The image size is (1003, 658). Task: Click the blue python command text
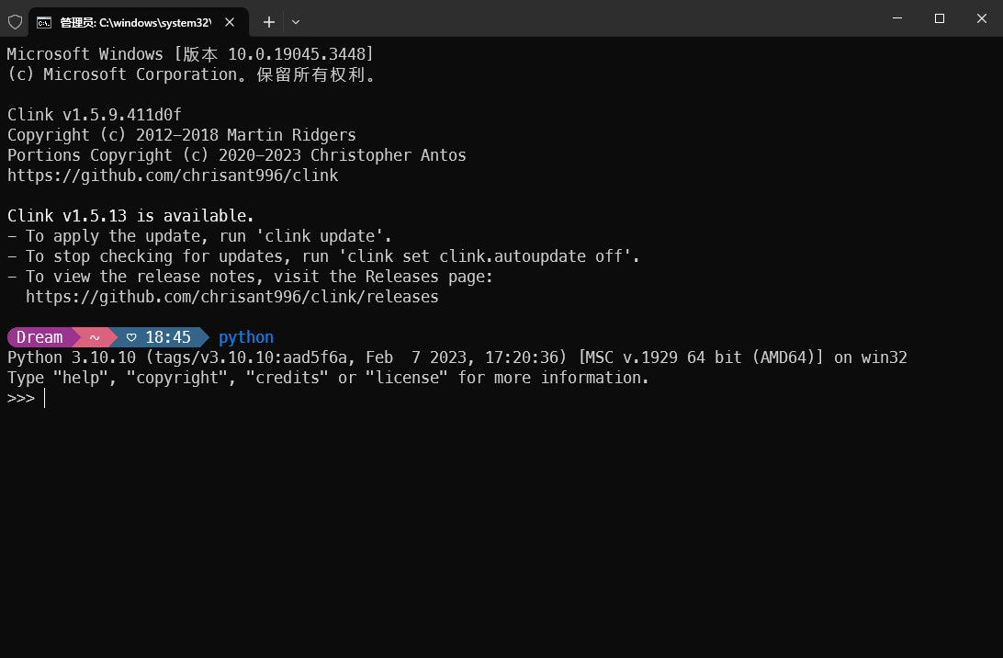pyautogui.click(x=246, y=337)
